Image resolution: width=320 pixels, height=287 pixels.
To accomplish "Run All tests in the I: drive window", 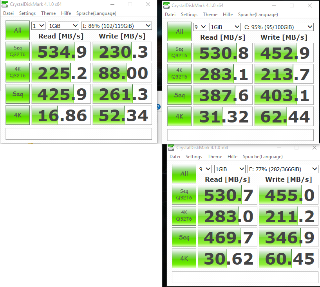I will click(18, 30).
